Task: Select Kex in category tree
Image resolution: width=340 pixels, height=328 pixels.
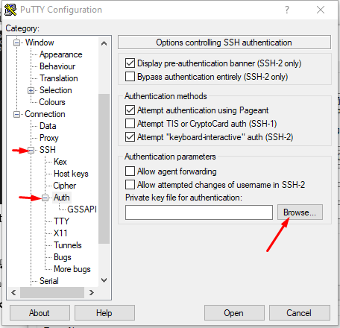Action: pyautogui.click(x=60, y=162)
